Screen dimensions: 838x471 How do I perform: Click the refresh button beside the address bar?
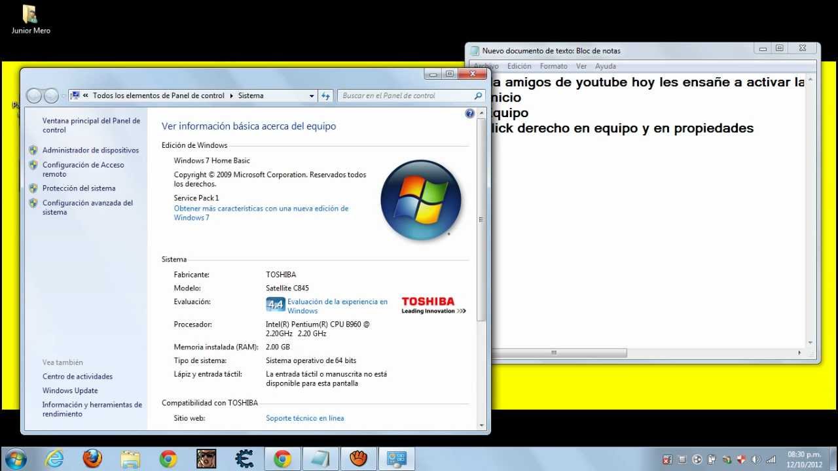[x=326, y=96]
